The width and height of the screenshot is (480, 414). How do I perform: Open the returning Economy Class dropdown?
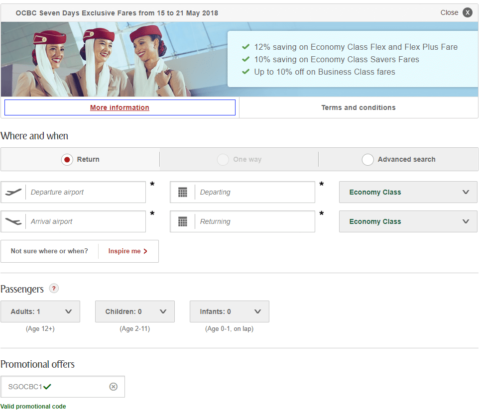[x=408, y=221]
